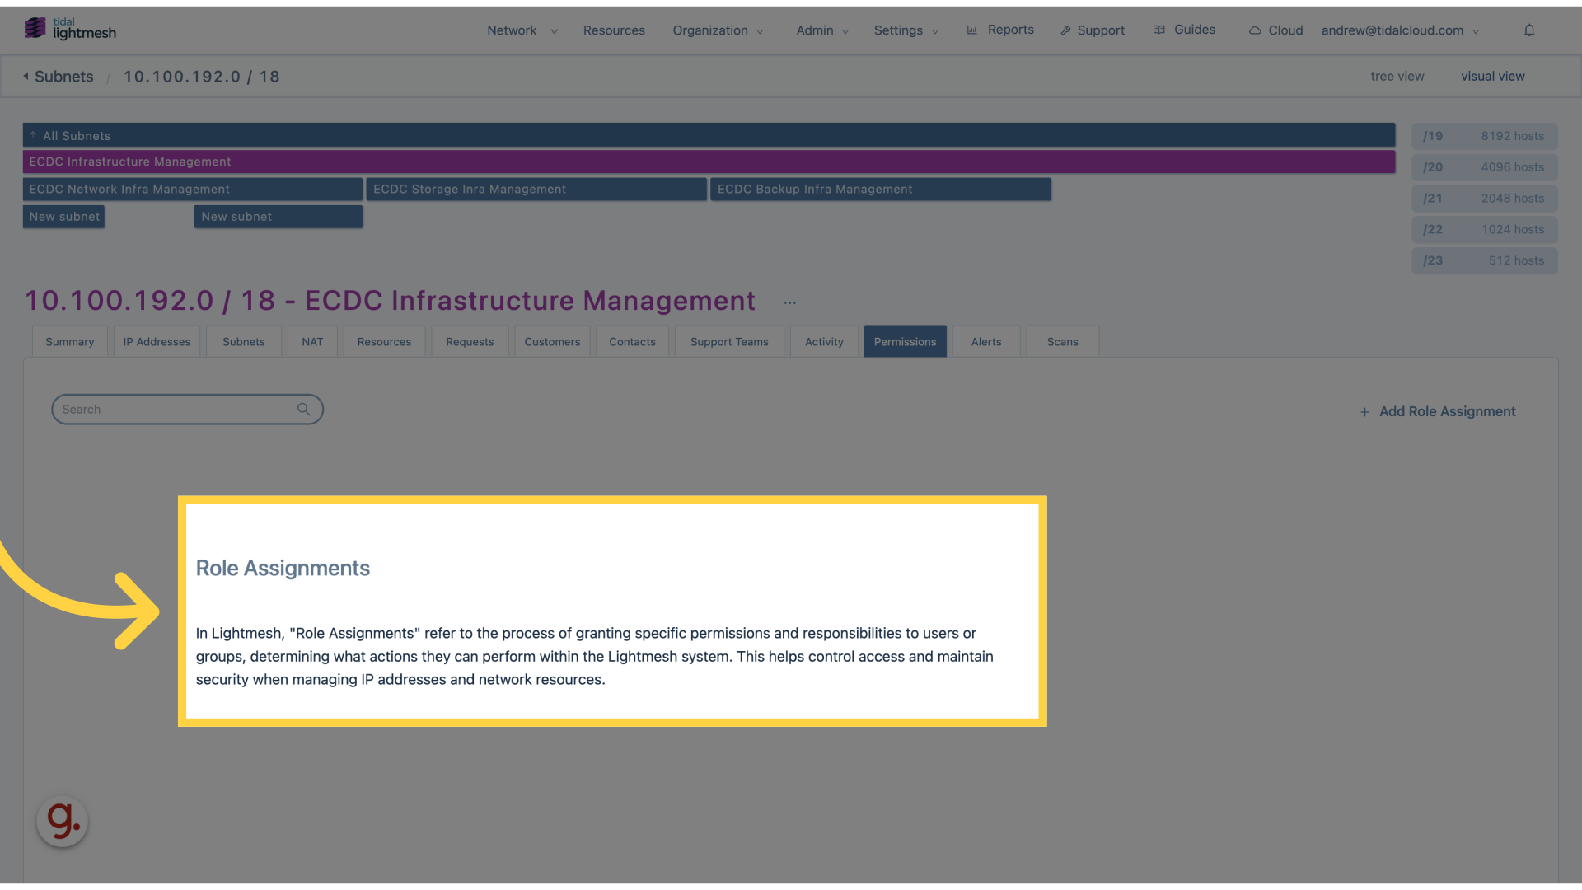This screenshot has width=1582, height=890.
Task: Click the notifications bell icon
Action: click(1528, 30)
